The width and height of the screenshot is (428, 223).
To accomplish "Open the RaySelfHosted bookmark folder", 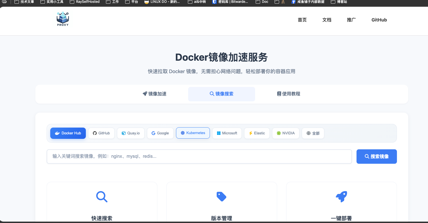I will pyautogui.click(x=84, y=2).
